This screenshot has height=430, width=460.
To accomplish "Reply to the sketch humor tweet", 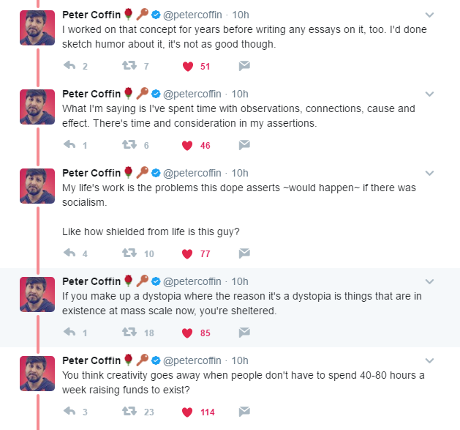I will click(x=71, y=67).
